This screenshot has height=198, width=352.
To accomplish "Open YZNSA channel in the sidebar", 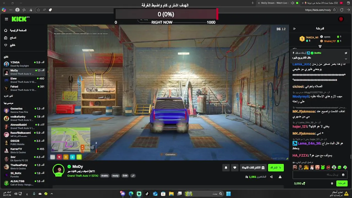I will [24, 64].
